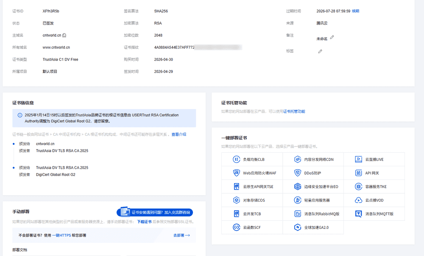The image size is (424, 256).
Task: Click the DDoS防护 shield icon
Action: click(298, 173)
